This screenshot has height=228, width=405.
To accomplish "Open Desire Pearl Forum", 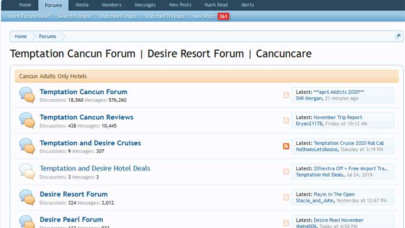I will point(72,219).
